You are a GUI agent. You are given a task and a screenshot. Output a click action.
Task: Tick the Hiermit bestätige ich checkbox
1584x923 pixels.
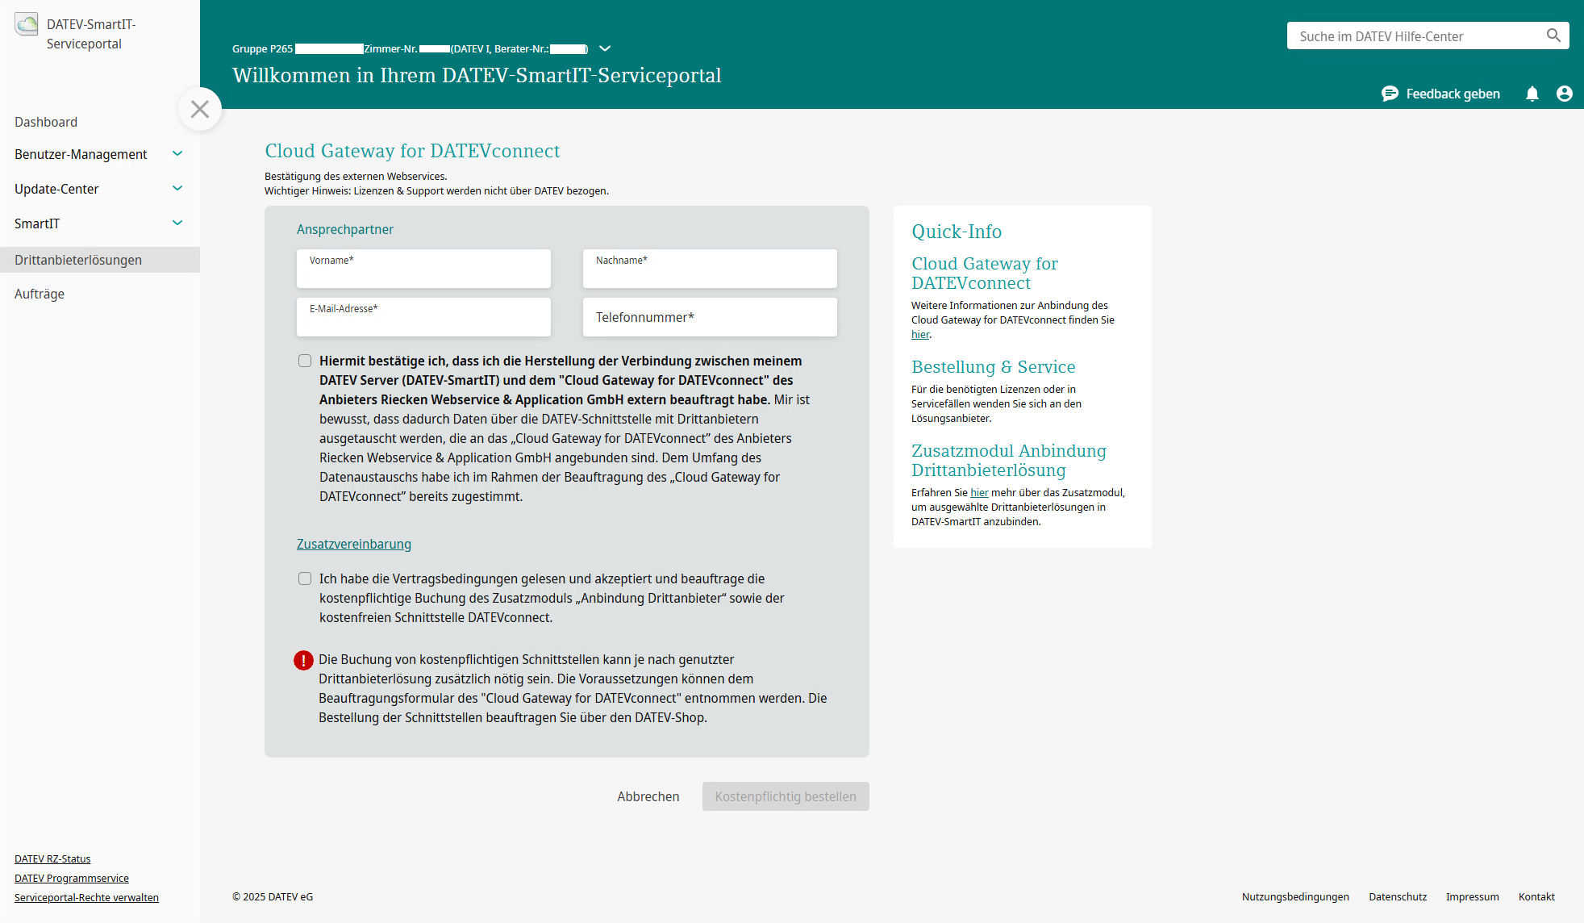pos(305,361)
